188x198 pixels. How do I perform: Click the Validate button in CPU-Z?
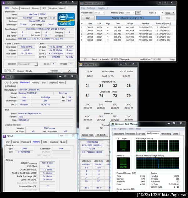(x=54, y=71)
